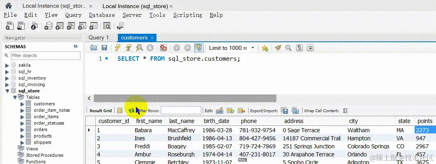The width and height of the screenshot is (436, 164).
Task: Execute the query with lightning icon
Action: 117,48
